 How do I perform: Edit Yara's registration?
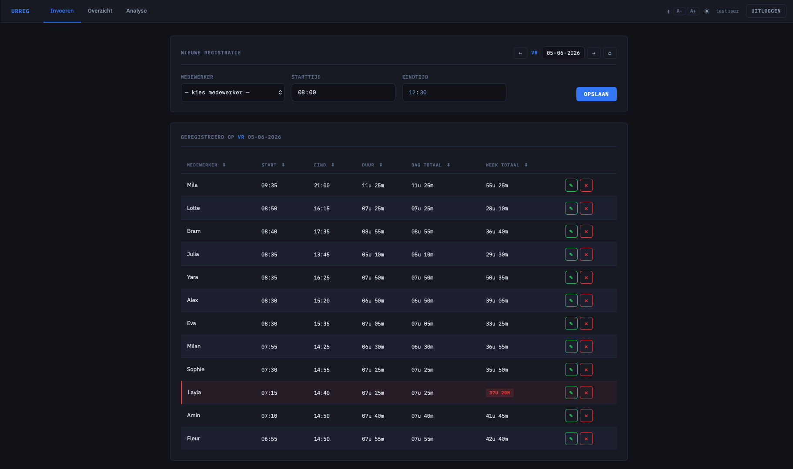[x=571, y=277]
